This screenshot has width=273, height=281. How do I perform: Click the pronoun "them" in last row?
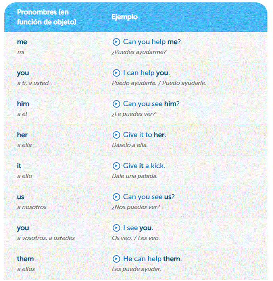(x=25, y=259)
